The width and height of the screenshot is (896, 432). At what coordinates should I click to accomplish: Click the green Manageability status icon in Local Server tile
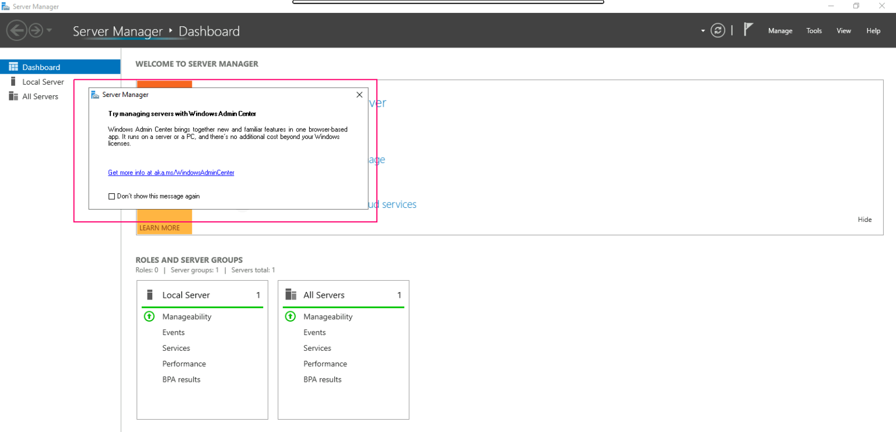(x=149, y=316)
